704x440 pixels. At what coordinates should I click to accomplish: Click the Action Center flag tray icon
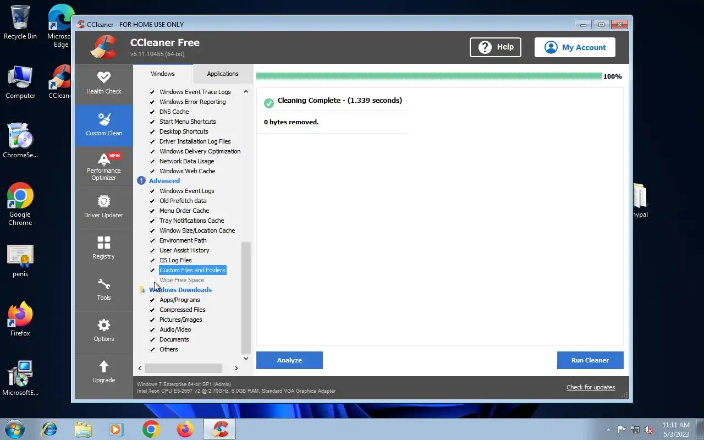[621, 430]
